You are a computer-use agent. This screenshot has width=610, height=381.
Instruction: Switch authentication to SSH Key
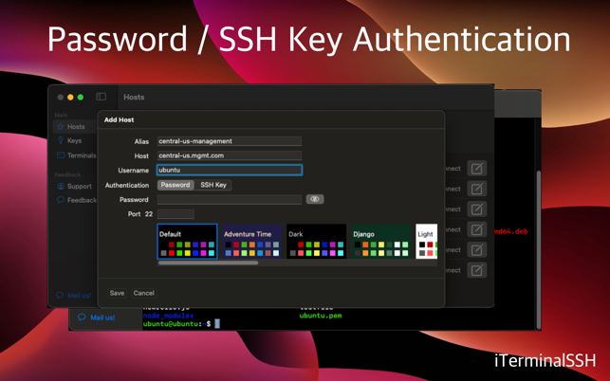(x=213, y=185)
